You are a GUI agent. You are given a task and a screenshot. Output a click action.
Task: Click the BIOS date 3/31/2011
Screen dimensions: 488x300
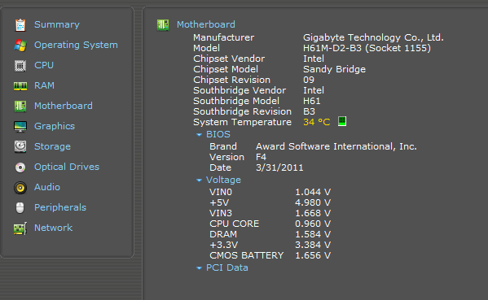(279, 167)
